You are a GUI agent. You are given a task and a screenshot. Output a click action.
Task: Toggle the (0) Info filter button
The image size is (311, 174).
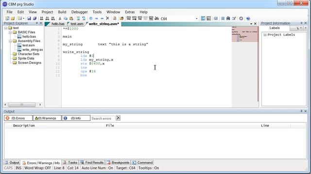tap(76, 118)
